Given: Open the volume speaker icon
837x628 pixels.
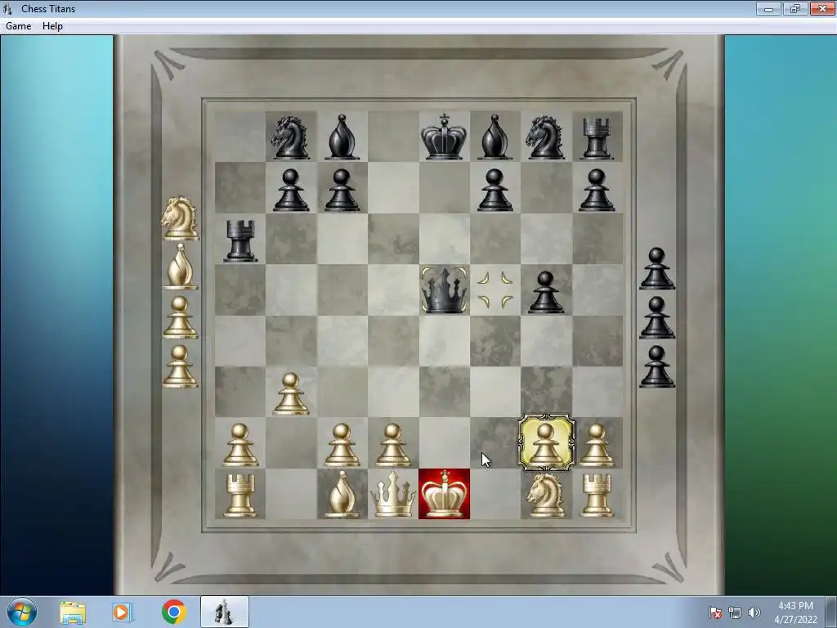Looking at the screenshot, I should click(x=754, y=612).
